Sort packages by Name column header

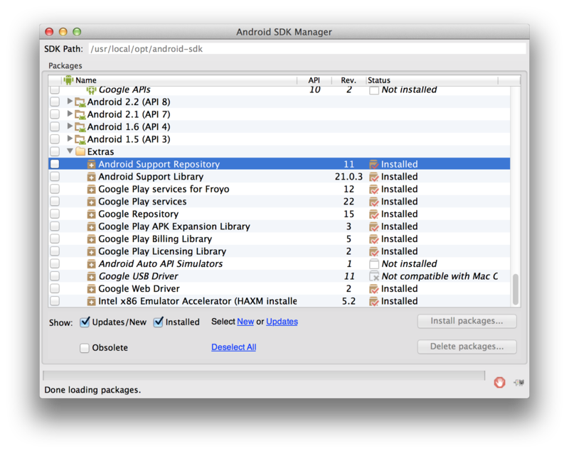179,80
